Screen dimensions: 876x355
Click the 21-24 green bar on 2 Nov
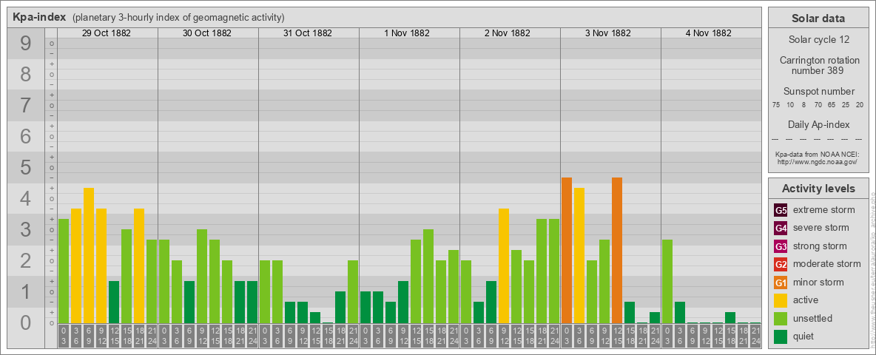coord(554,271)
